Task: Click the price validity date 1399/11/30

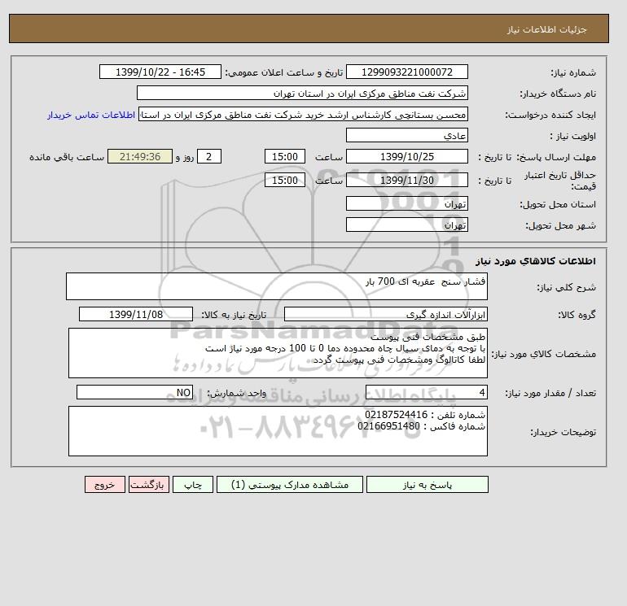Action: tap(406, 180)
